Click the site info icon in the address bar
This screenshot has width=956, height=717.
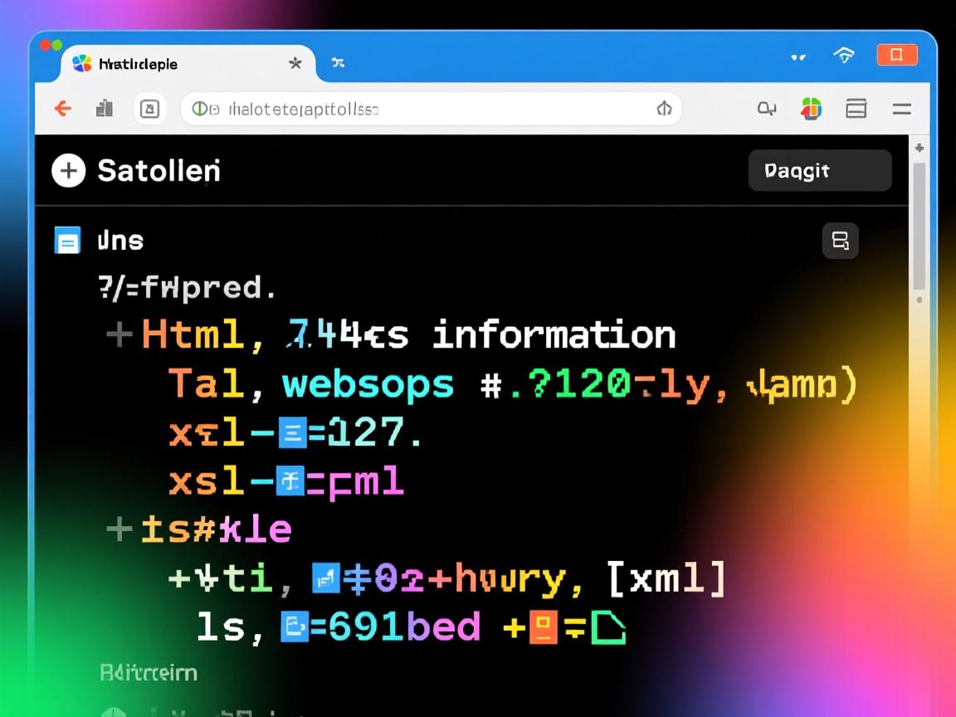(x=199, y=109)
